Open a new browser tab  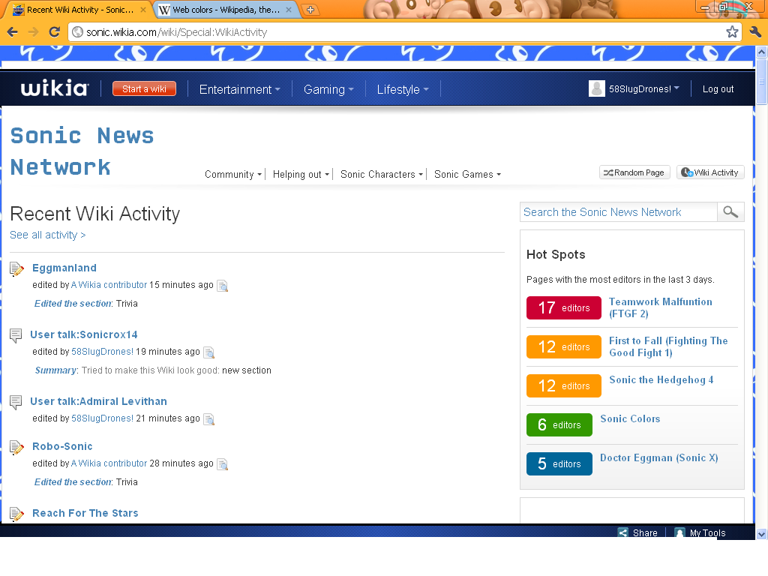[x=310, y=10]
